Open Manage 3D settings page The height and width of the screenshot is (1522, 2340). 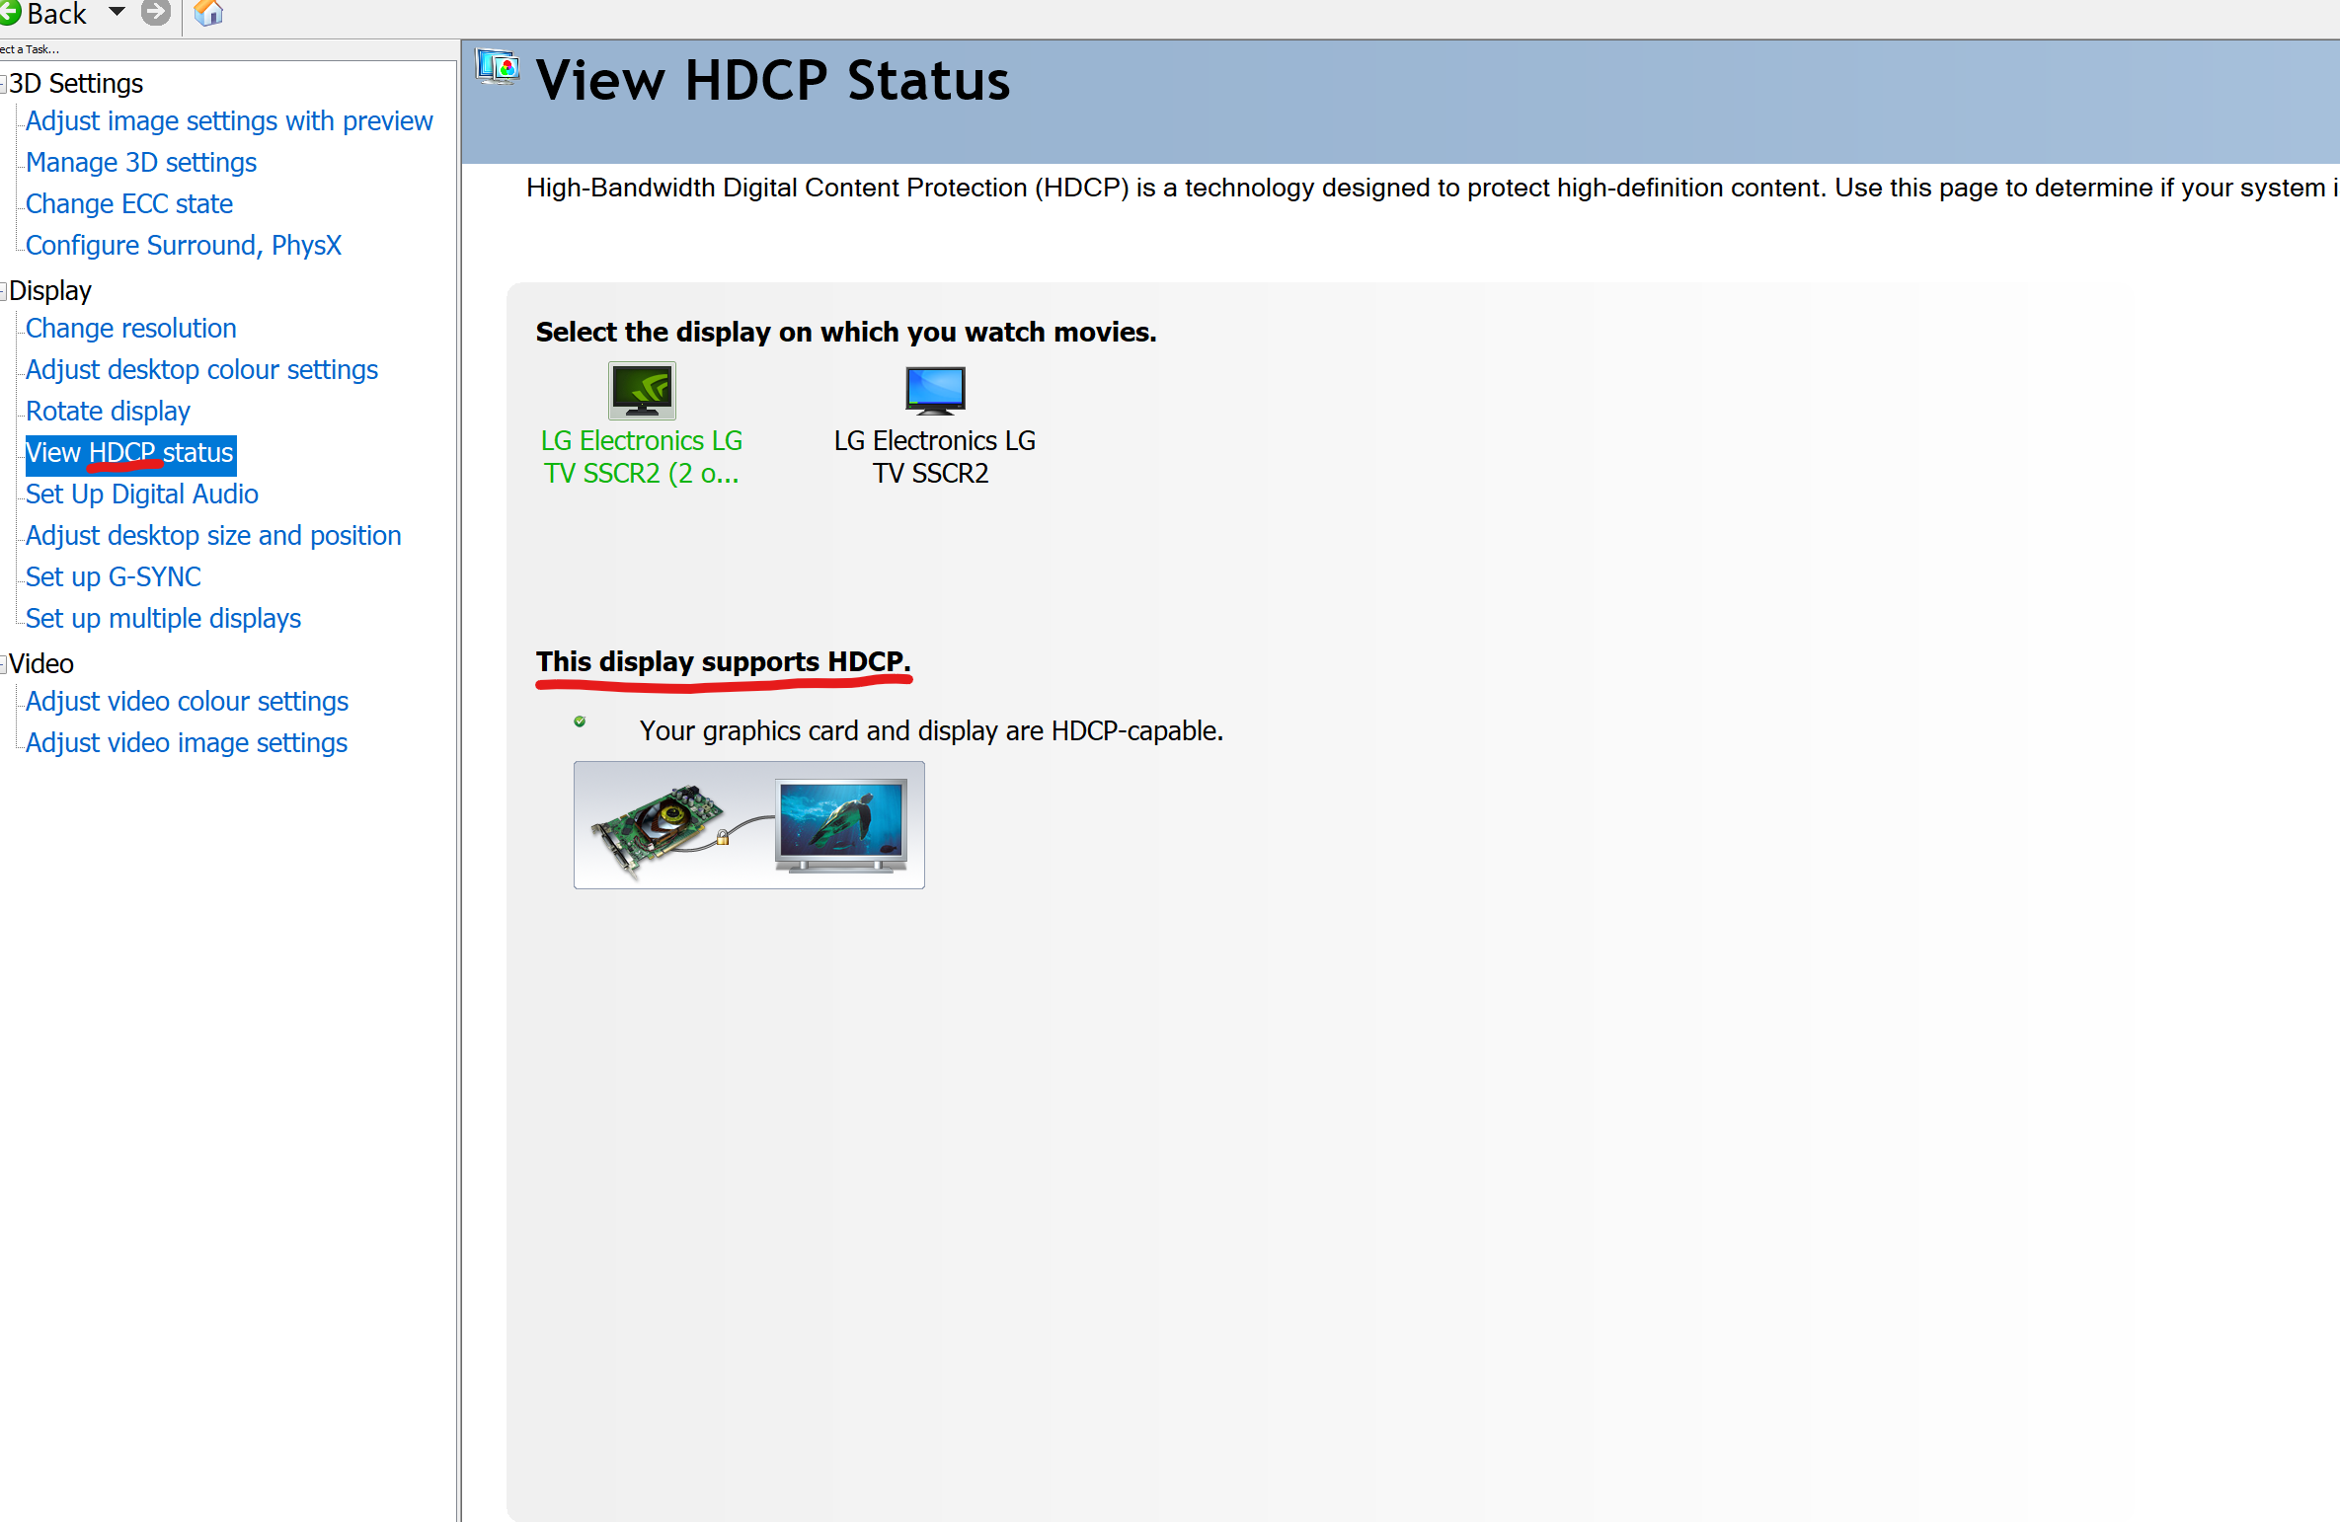coord(141,163)
